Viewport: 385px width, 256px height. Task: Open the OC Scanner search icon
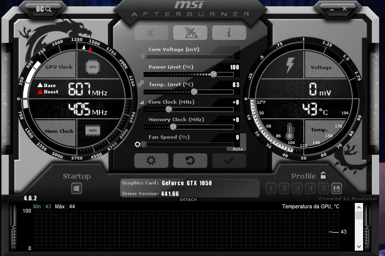43,9
